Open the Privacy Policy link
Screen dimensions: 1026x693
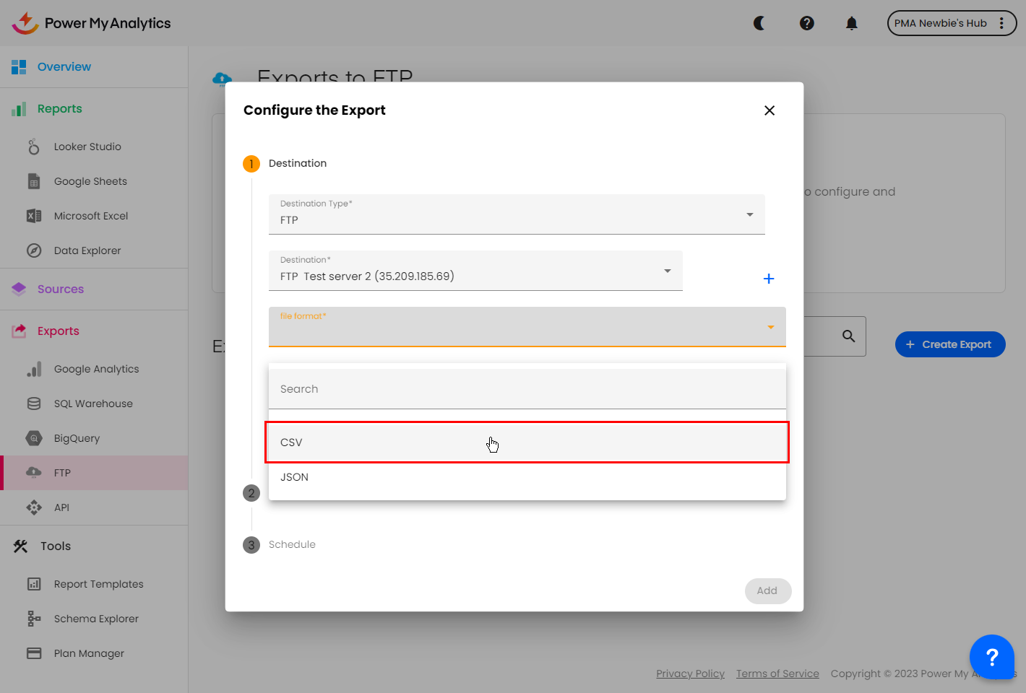point(690,674)
